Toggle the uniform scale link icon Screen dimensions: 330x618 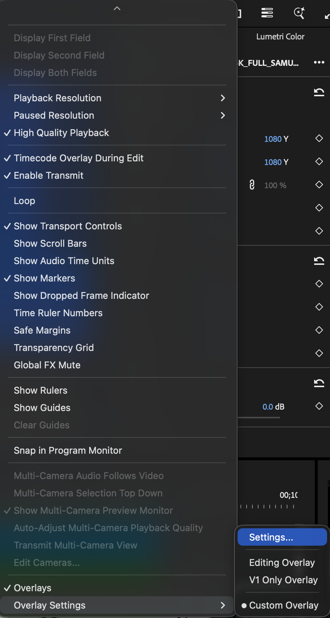[x=252, y=185]
